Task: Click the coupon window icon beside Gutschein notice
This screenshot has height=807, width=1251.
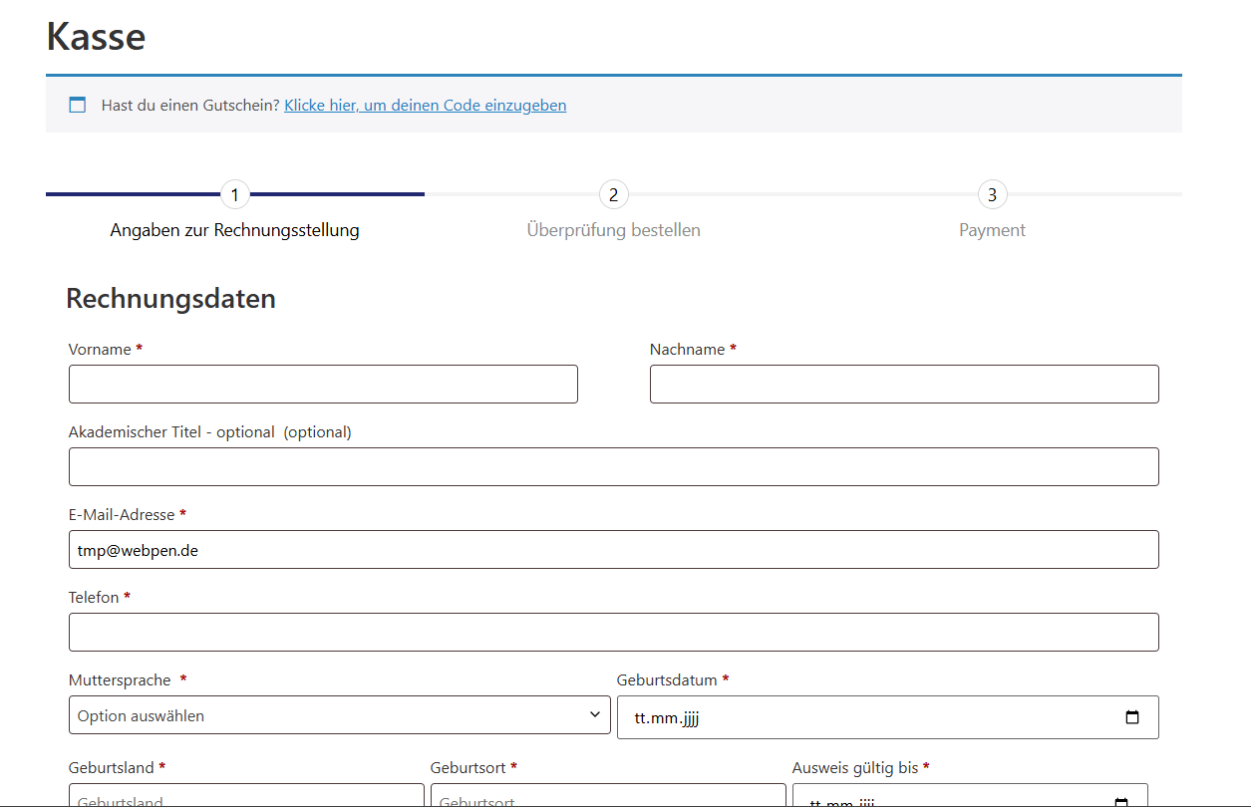Action: pos(77,105)
